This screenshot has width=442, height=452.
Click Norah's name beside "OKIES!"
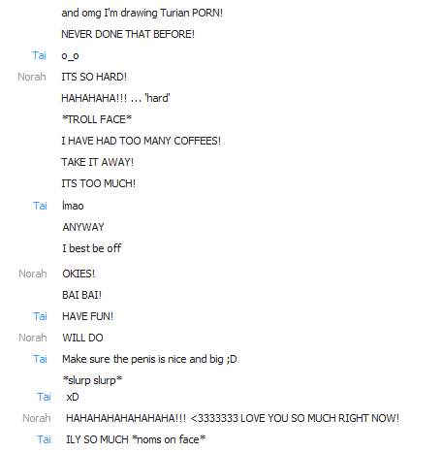pyautogui.click(x=33, y=274)
